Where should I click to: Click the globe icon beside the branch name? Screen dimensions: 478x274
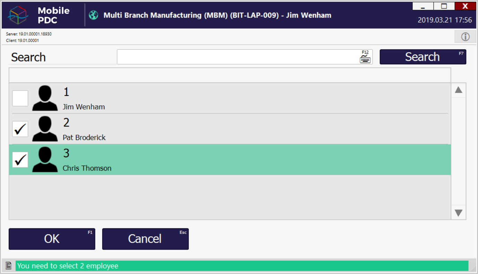[94, 15]
